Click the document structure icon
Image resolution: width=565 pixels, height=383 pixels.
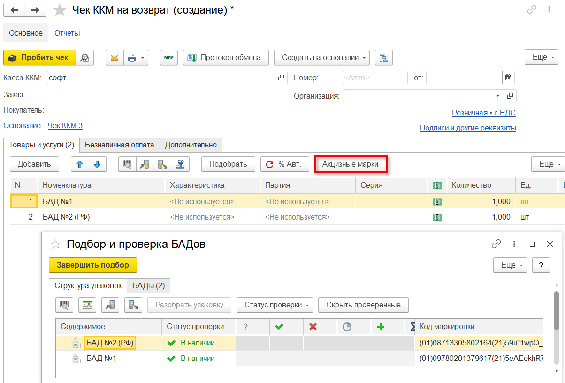pos(384,58)
